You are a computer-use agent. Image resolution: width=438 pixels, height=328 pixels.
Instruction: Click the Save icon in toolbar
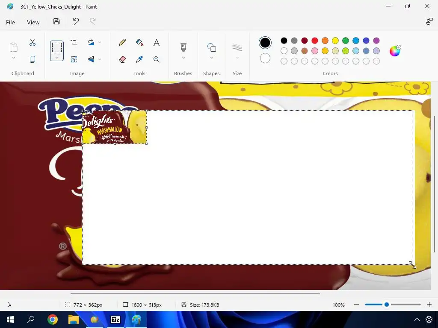point(56,21)
